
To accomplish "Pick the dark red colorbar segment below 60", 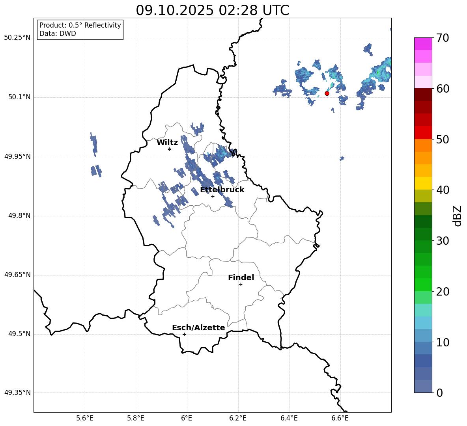I will (423, 95).
